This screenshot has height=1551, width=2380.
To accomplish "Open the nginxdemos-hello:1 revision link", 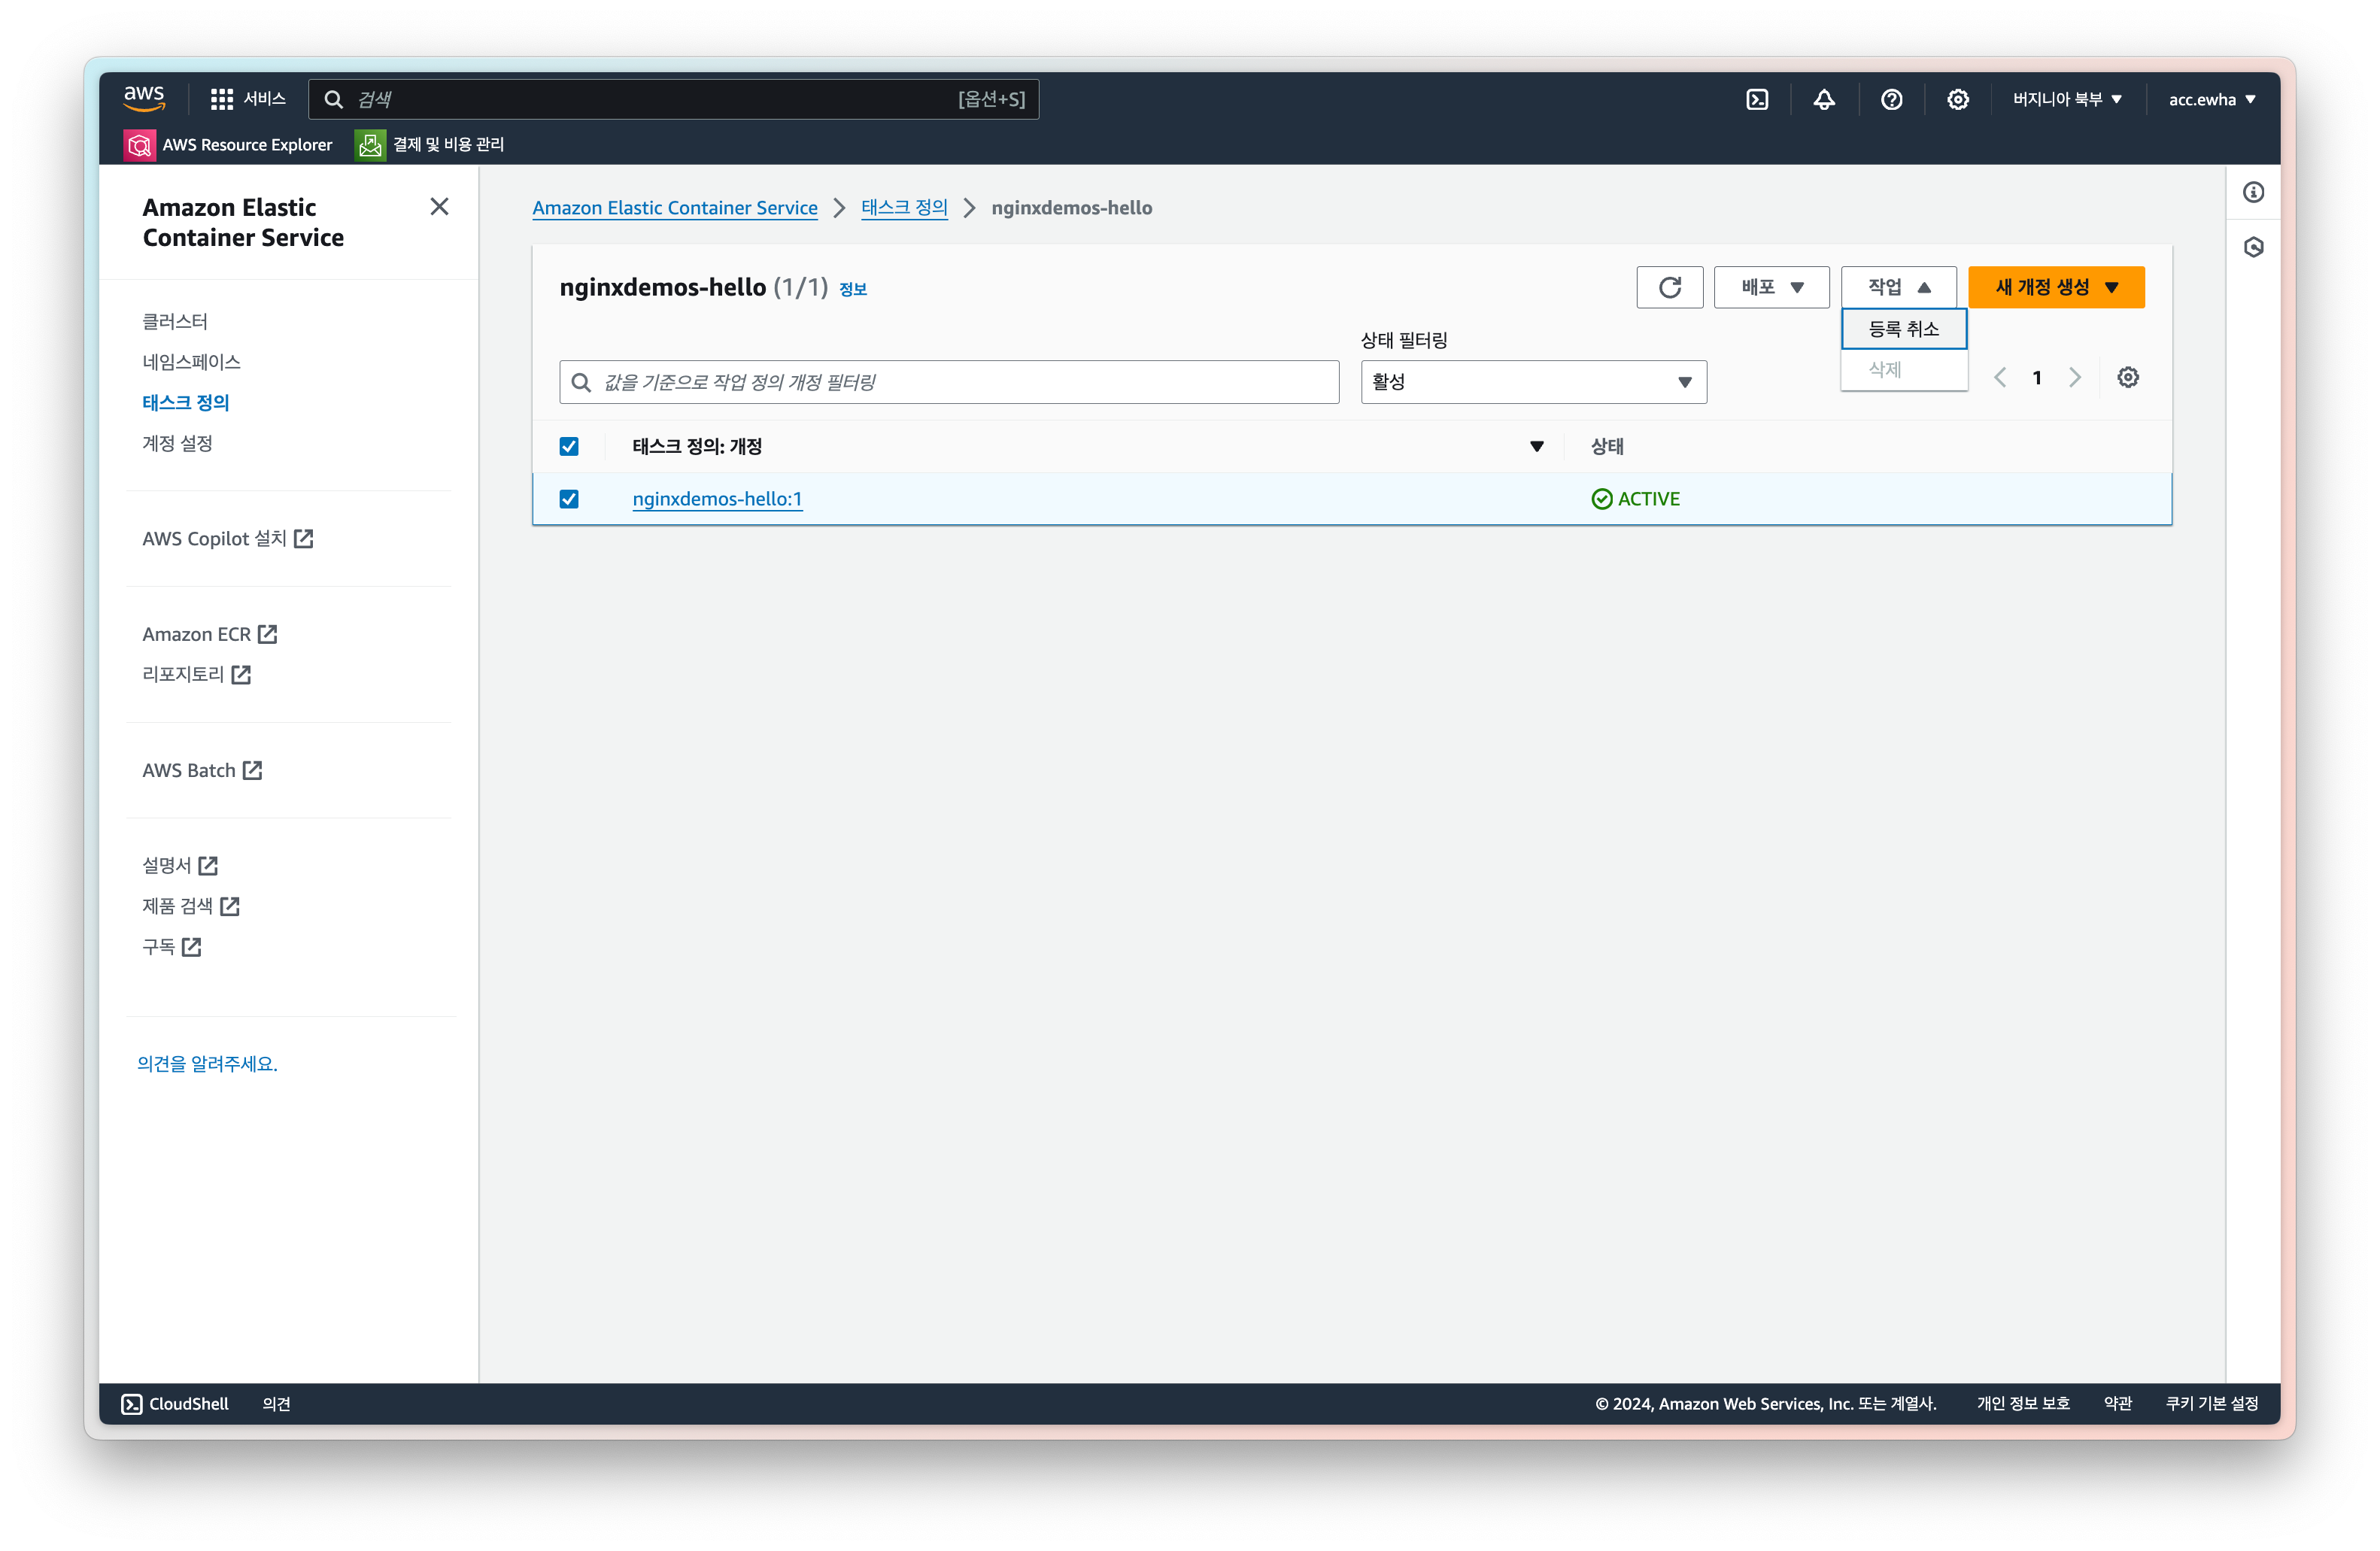I will 717,499.
